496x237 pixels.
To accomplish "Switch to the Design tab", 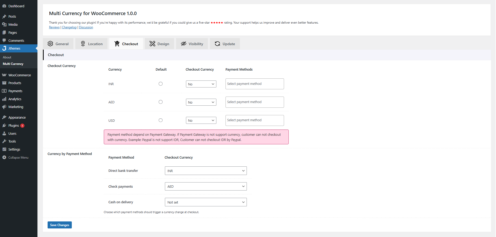I will click(159, 44).
